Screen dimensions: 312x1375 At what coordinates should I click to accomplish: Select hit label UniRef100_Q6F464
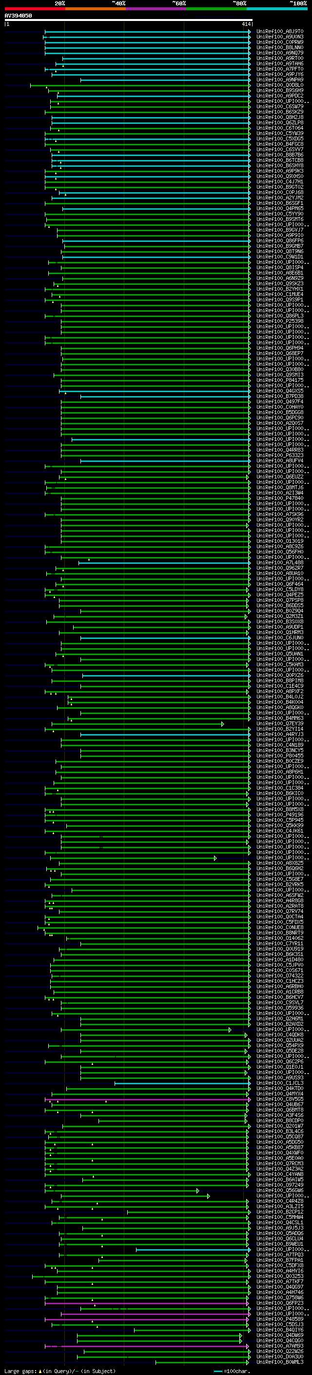[280, 584]
